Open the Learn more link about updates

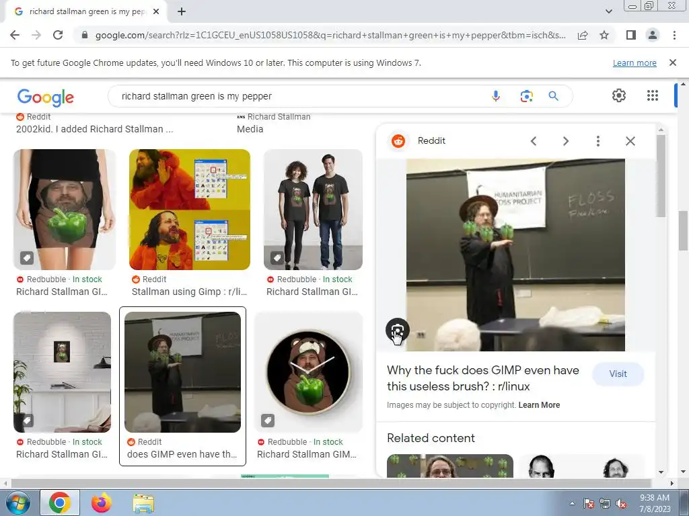634,62
